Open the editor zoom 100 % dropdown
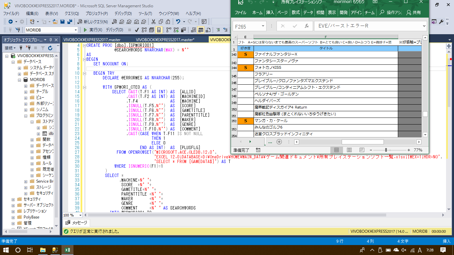The image size is (454, 255). [x=80, y=215]
